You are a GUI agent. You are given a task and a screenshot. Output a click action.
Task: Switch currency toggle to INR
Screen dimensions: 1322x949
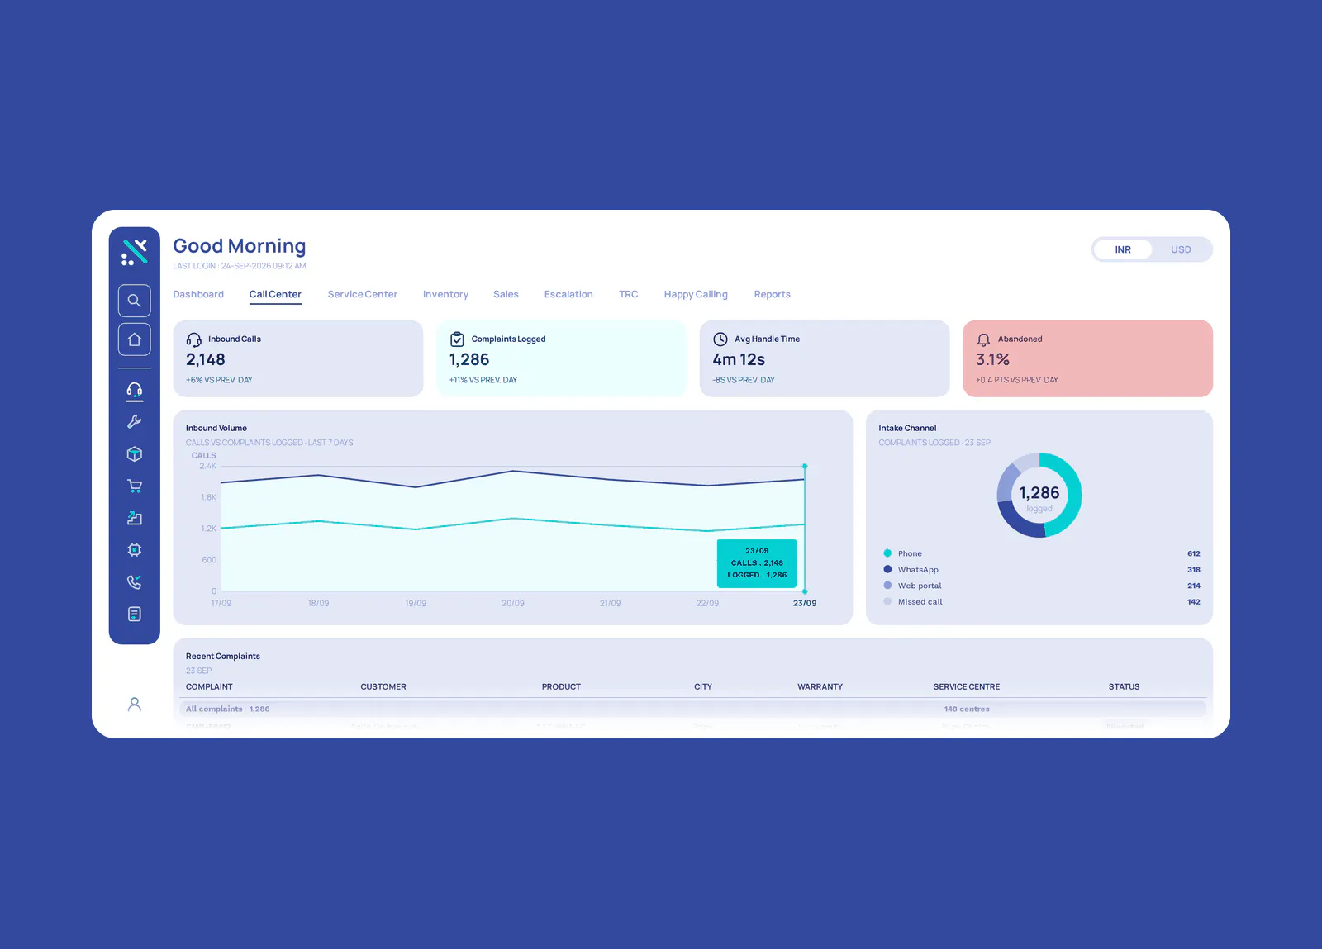(x=1123, y=249)
